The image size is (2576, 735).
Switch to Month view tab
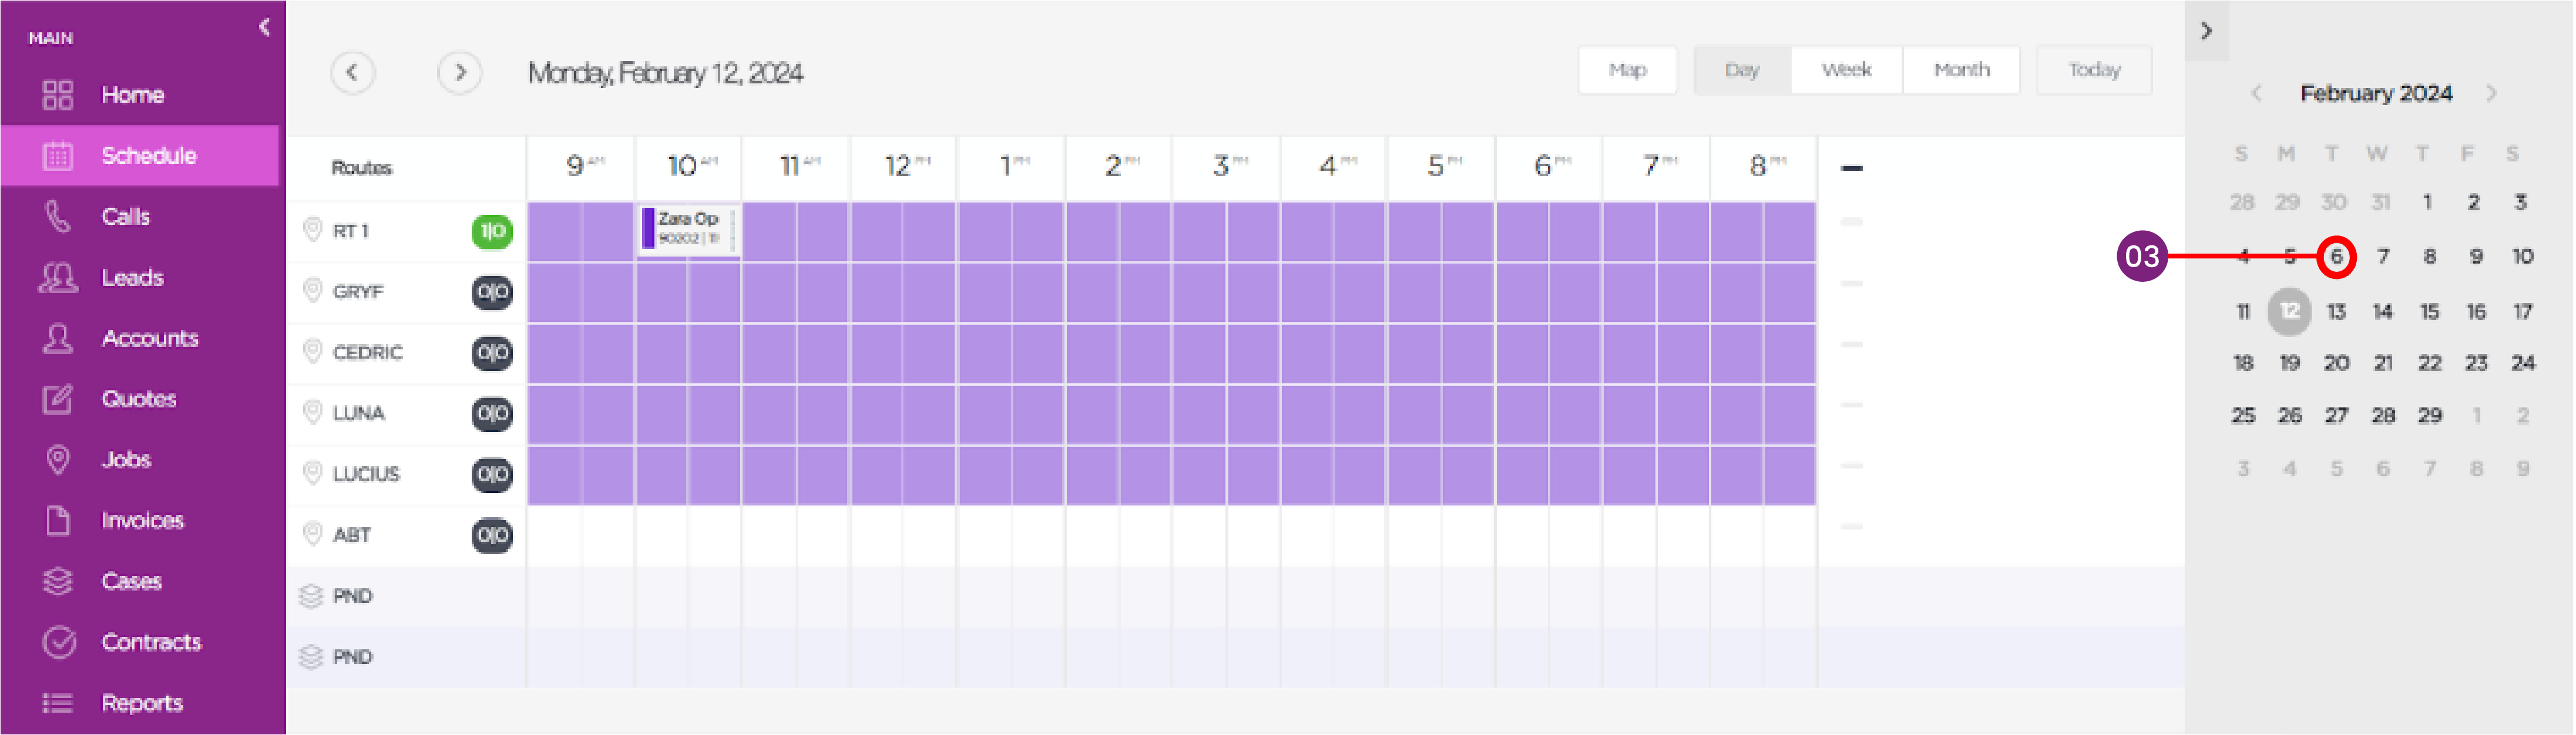tap(1961, 70)
